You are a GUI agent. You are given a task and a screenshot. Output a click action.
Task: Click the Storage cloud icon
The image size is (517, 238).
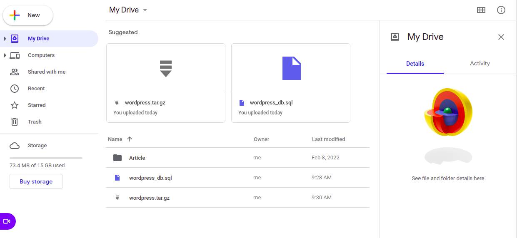click(x=15, y=146)
